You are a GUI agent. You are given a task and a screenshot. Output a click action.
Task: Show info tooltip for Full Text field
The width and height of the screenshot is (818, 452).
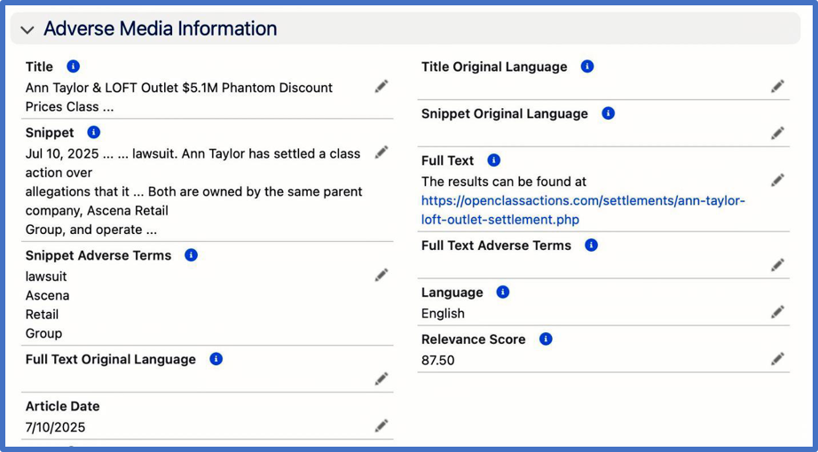coord(493,160)
